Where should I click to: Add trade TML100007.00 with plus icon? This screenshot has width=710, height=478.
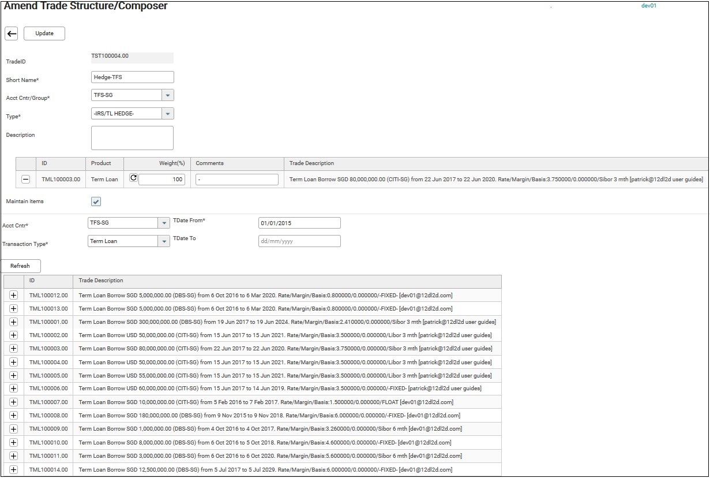point(14,402)
